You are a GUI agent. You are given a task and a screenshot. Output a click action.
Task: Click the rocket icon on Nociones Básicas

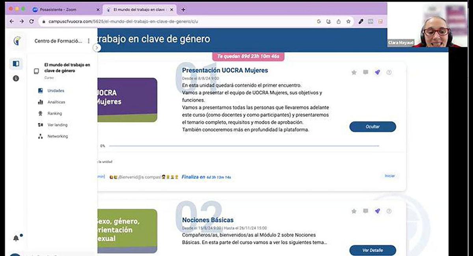pyautogui.click(x=377, y=211)
